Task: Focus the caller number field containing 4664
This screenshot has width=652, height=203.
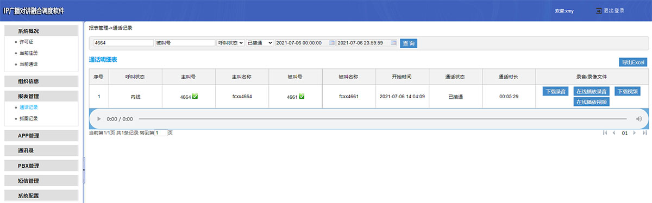Action: 123,43
